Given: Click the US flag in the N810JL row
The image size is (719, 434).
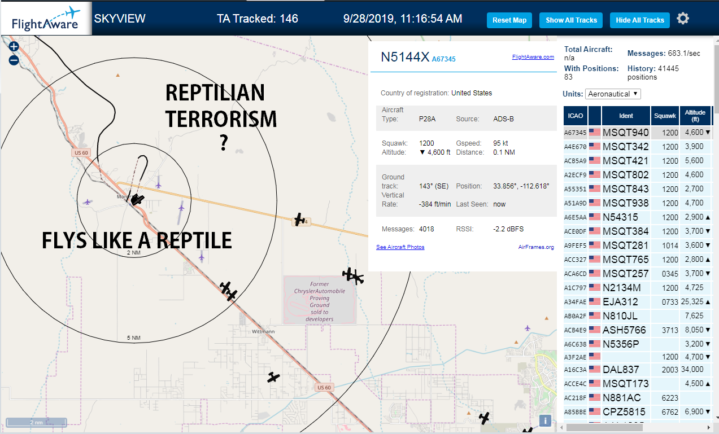Looking at the screenshot, I should (595, 315).
